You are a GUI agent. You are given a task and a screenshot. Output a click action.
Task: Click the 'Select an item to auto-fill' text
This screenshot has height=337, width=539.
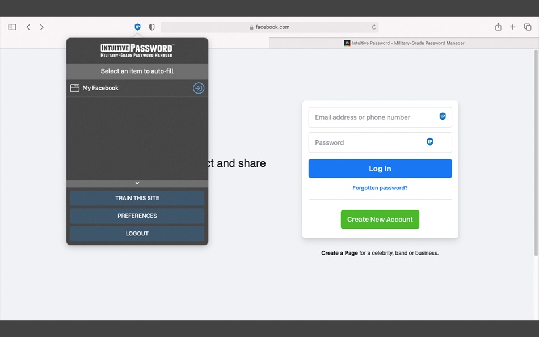tap(137, 71)
